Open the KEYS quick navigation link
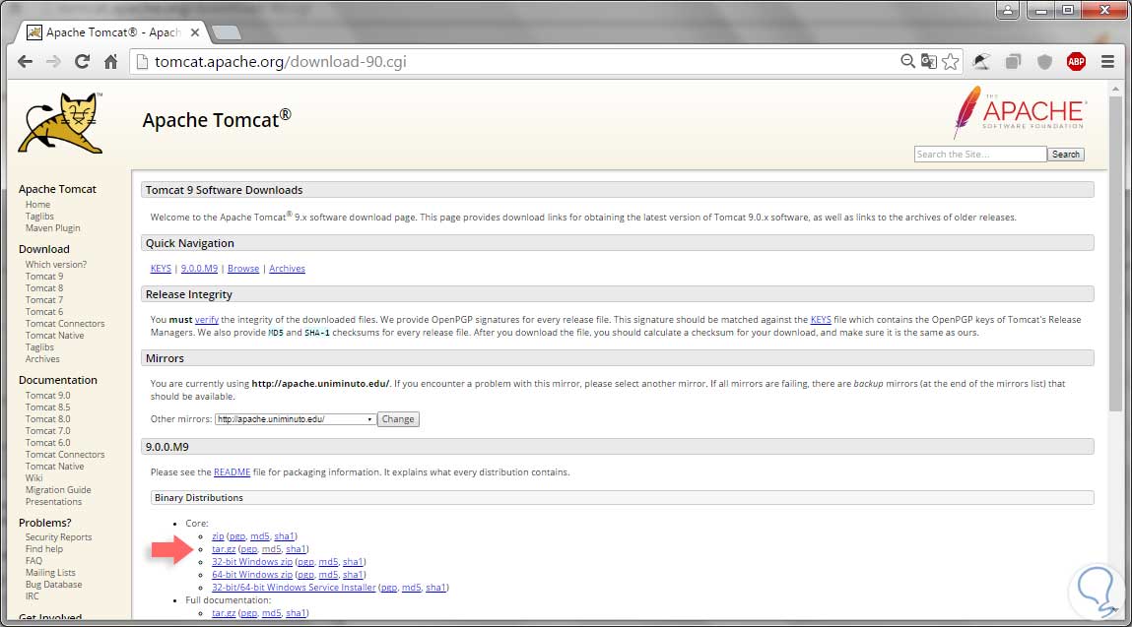Image resolution: width=1132 pixels, height=627 pixels. point(161,269)
